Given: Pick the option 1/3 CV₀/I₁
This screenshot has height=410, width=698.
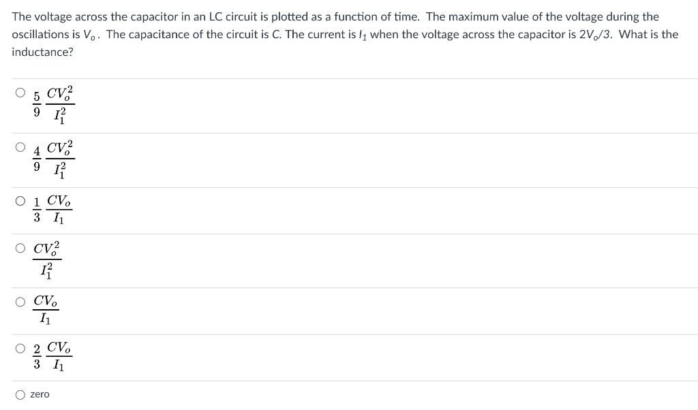Looking at the screenshot, I should pyautogui.click(x=20, y=202).
